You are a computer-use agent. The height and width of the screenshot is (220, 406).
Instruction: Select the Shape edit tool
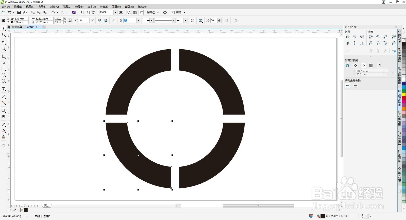click(x=4, y=35)
